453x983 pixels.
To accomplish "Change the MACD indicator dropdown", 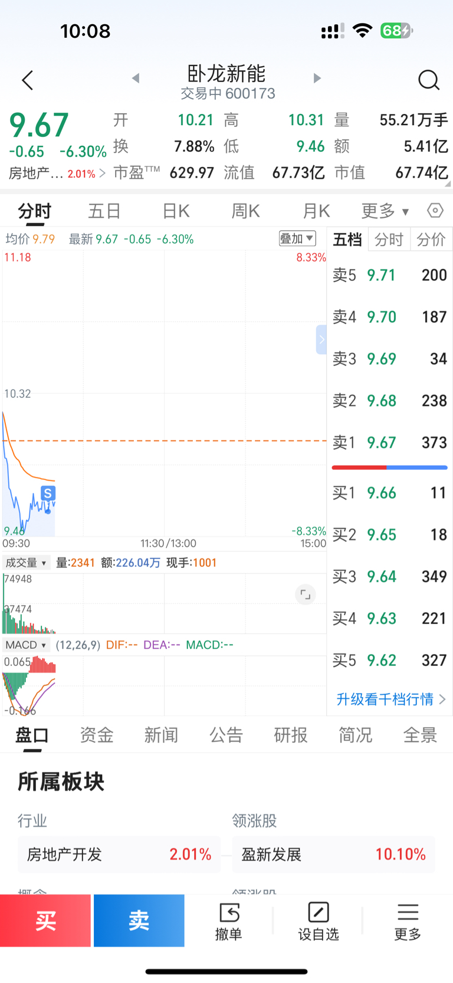I will pos(26,645).
